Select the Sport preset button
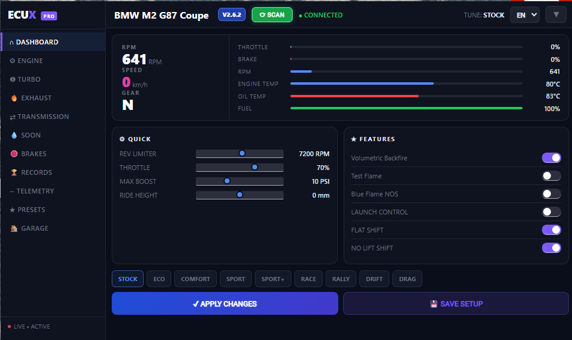The image size is (572, 340). coord(236,279)
